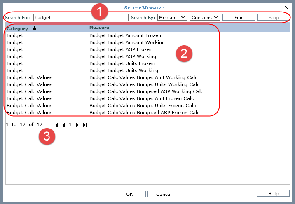
Task: Pick Budget Calc Values Budget Amt Working Calc
Action: pyautogui.click(x=143, y=77)
